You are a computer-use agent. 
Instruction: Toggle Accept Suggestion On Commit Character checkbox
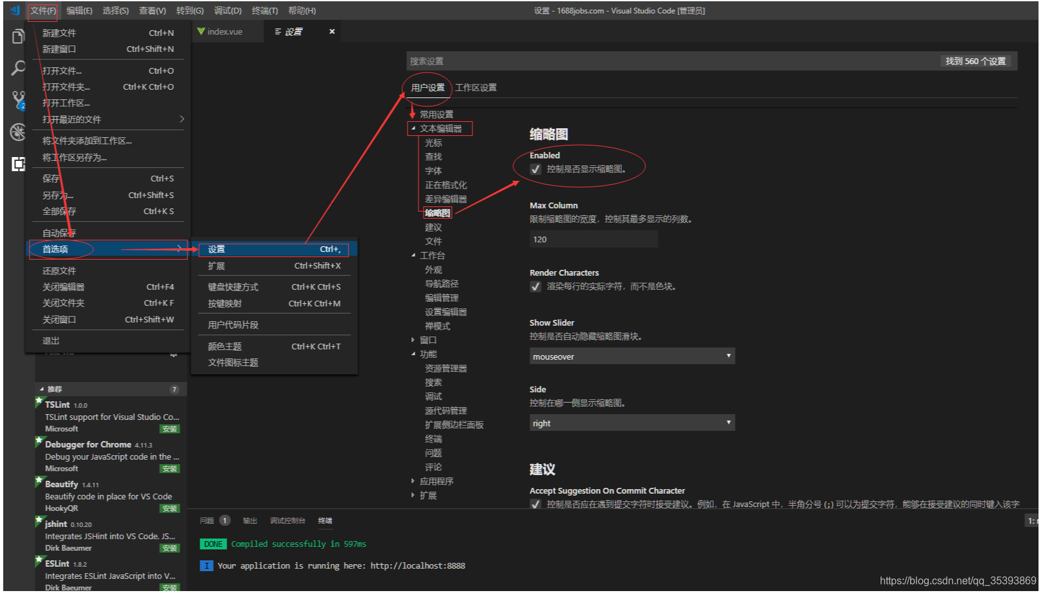point(535,505)
